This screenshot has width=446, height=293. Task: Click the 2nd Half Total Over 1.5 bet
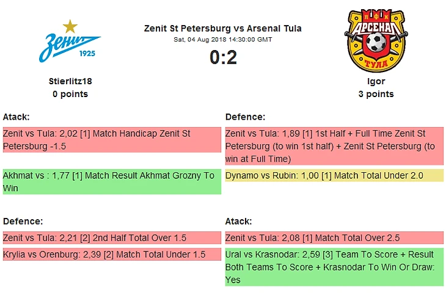tap(112, 238)
